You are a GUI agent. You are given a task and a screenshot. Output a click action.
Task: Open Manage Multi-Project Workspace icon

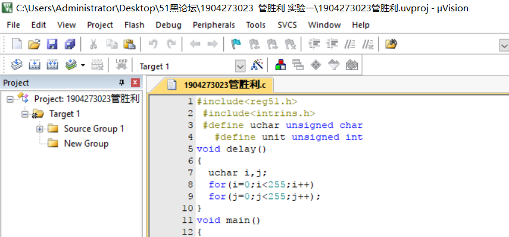(298, 64)
